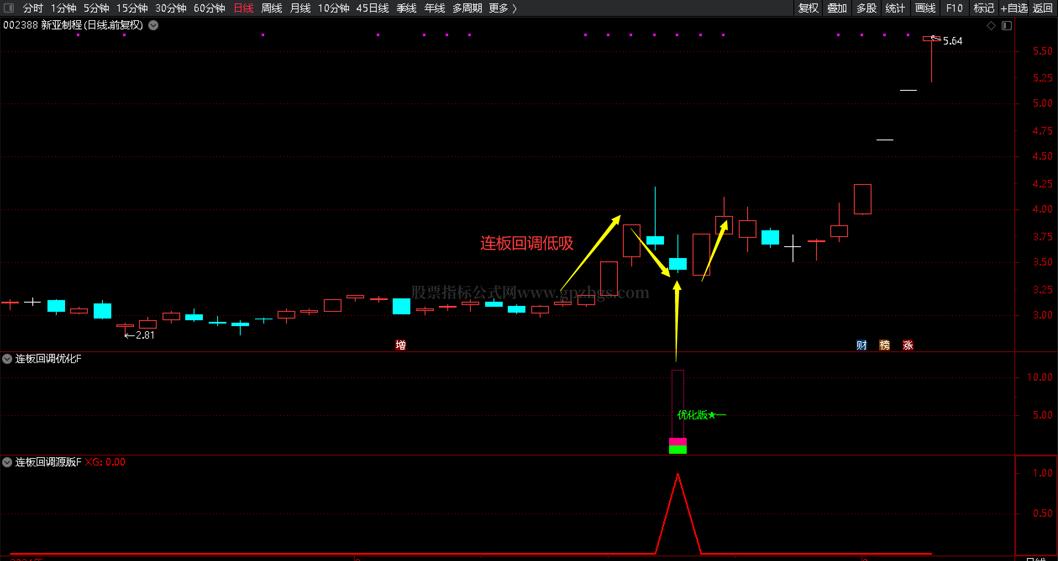This screenshot has width=1058, height=561.
Task: Switch to 年线 yearly chart
Action: (x=435, y=8)
